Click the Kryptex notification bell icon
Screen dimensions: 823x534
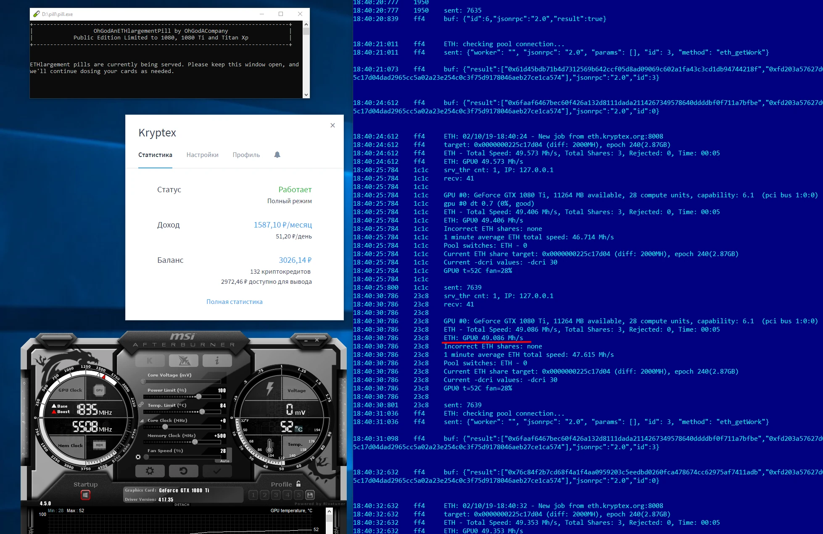pyautogui.click(x=277, y=155)
